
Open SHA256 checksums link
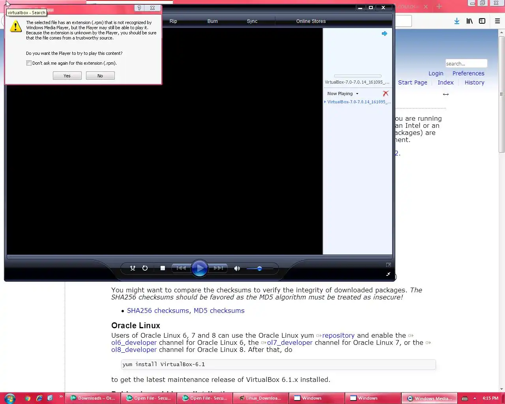tap(158, 310)
